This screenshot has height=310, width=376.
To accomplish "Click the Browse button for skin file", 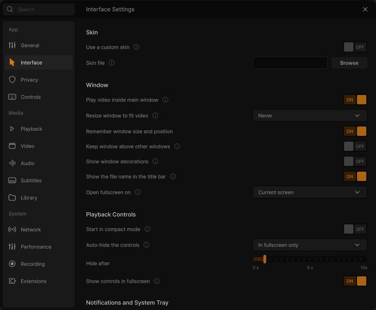I will pyautogui.click(x=349, y=63).
